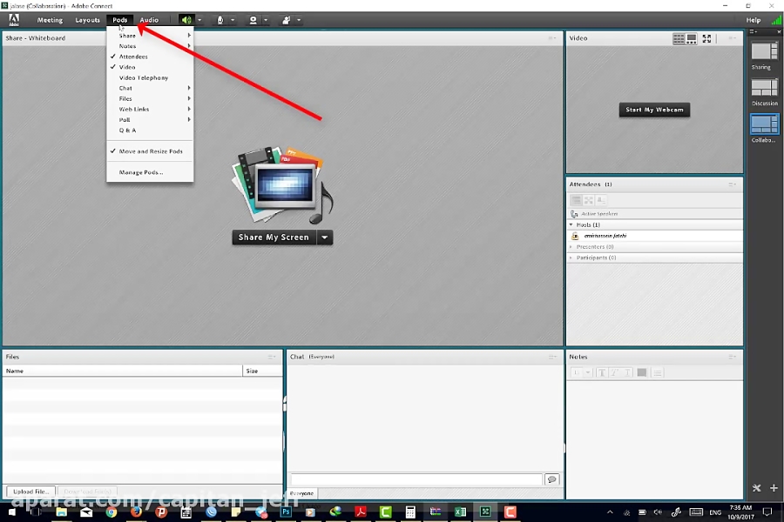The height and width of the screenshot is (522, 784).
Task: Toggle the Video pod in the Pods menu
Action: click(125, 67)
